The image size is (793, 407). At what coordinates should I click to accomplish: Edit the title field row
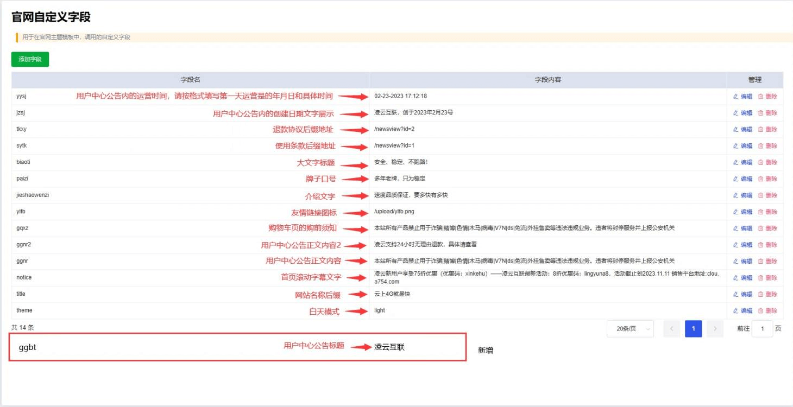742,294
